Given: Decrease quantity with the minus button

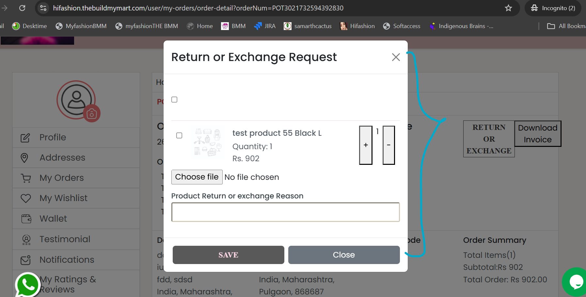Looking at the screenshot, I should 388,145.
